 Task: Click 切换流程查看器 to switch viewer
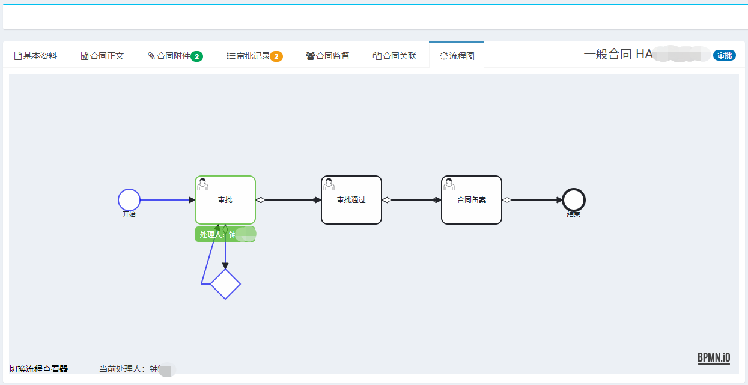[38, 369]
